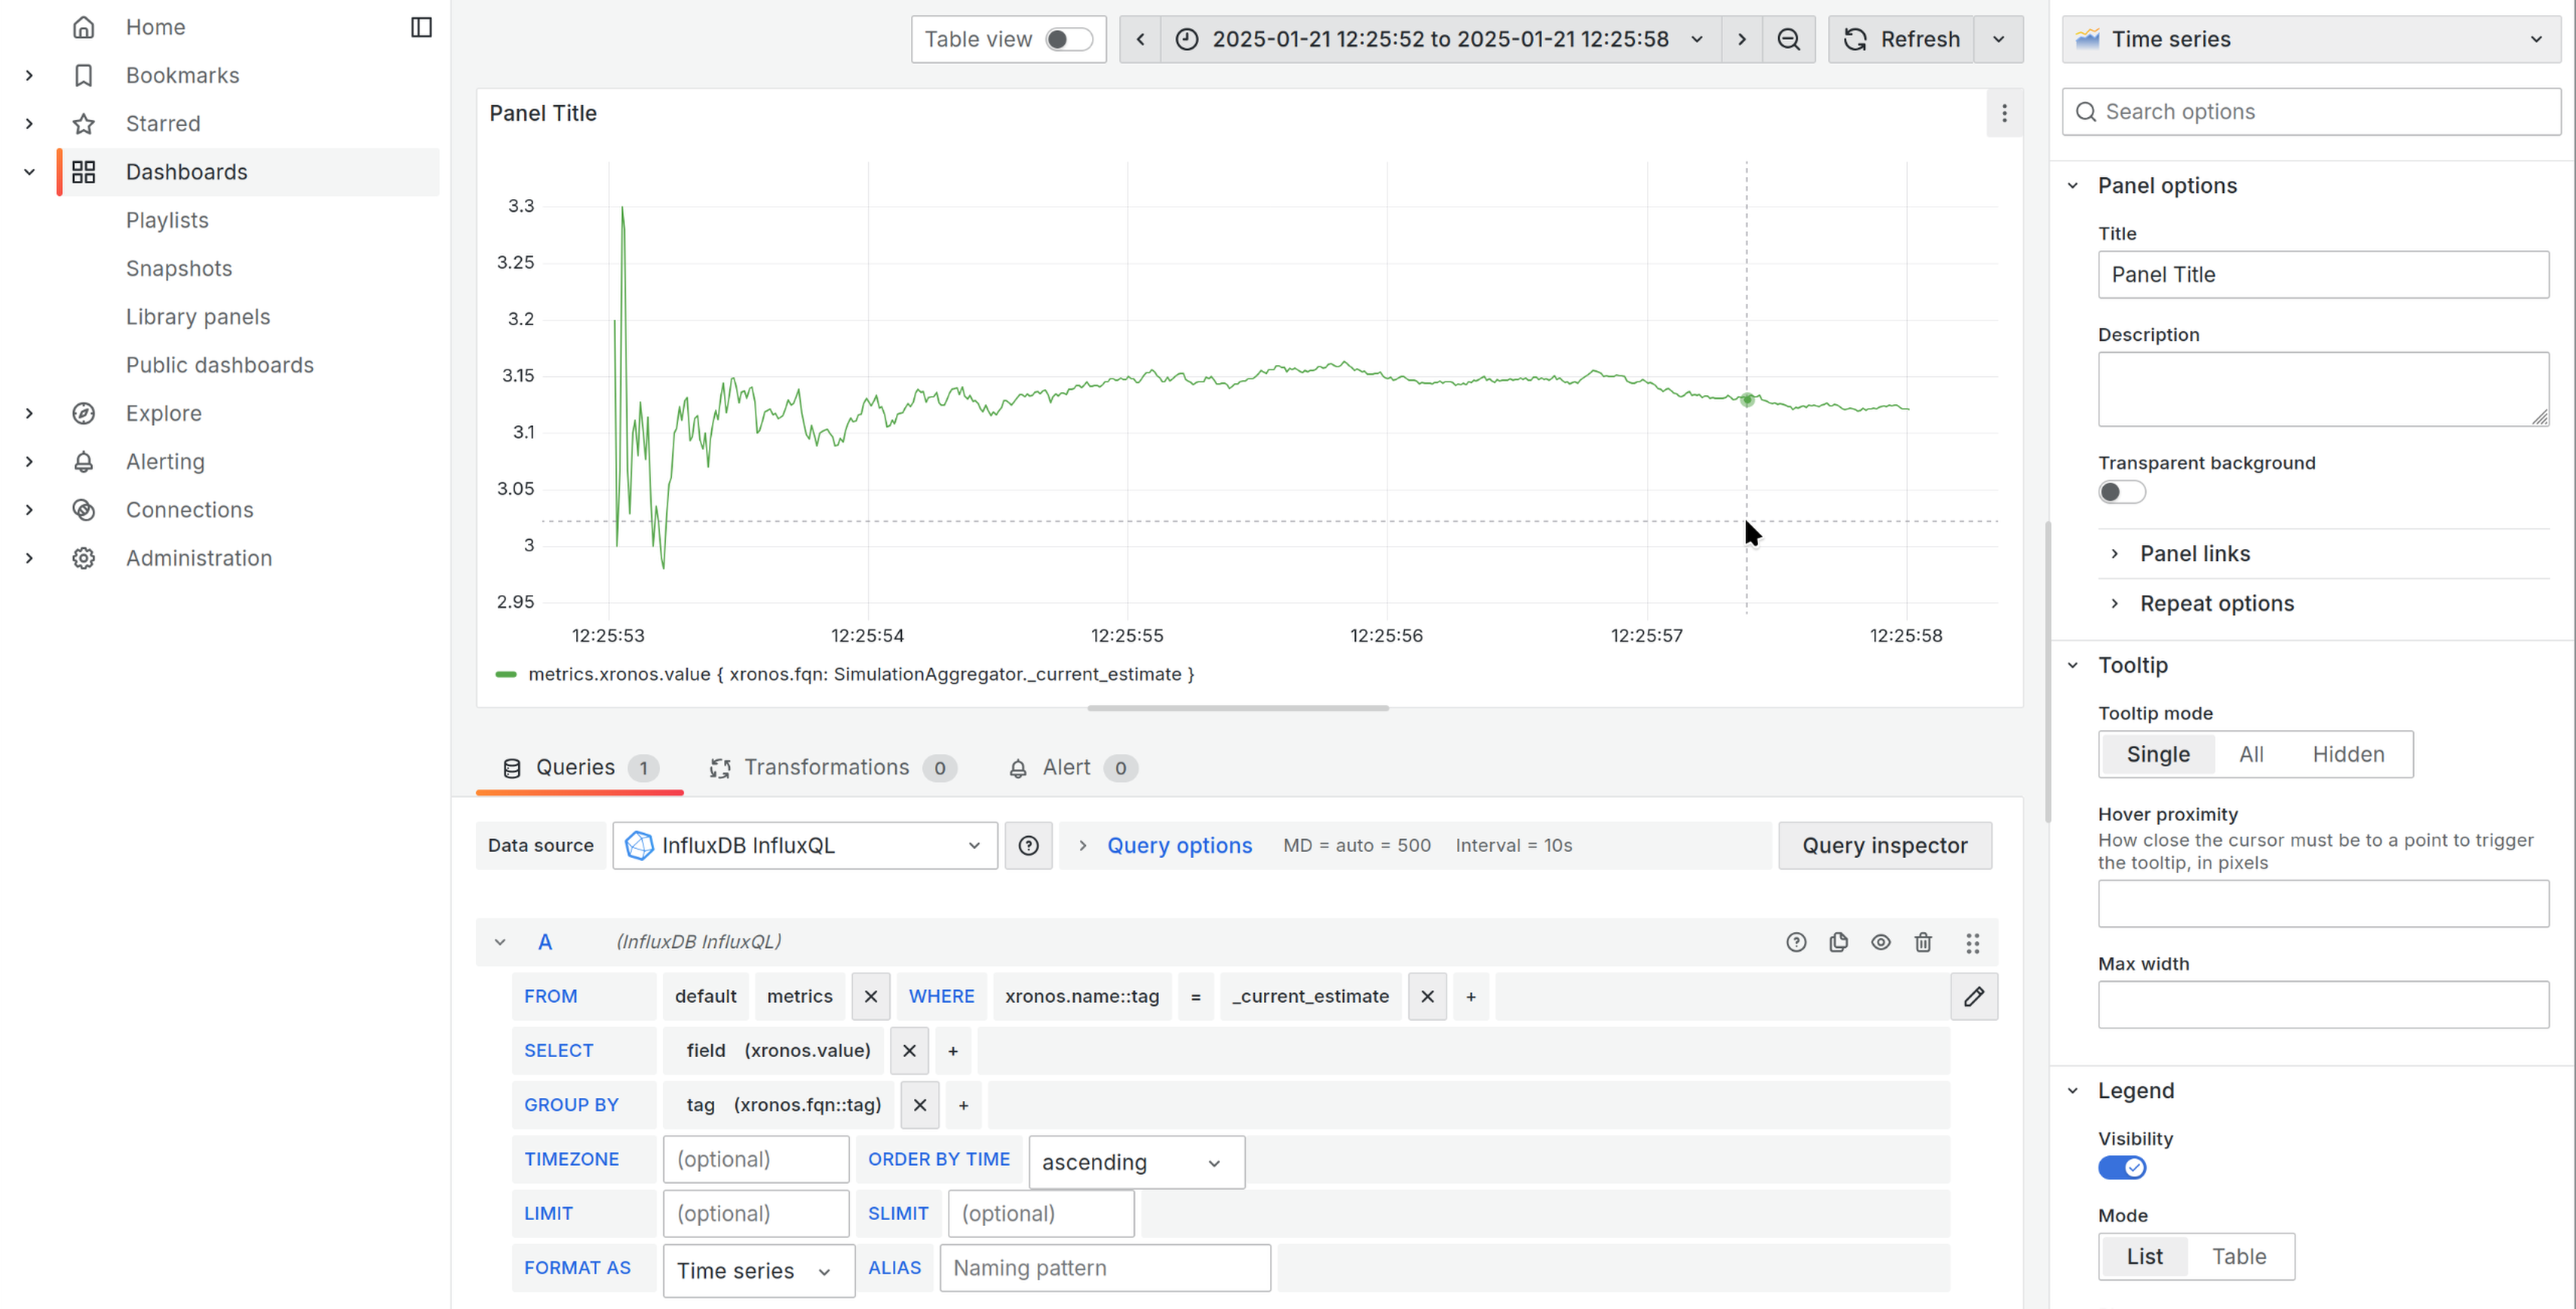Shift time range backward
The image size is (2576, 1309).
tap(1140, 39)
